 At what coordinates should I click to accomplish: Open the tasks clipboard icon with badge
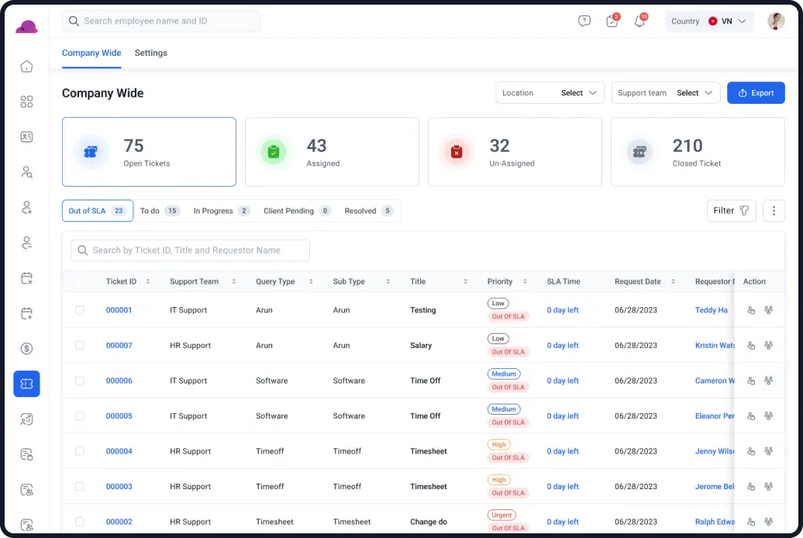click(x=612, y=21)
